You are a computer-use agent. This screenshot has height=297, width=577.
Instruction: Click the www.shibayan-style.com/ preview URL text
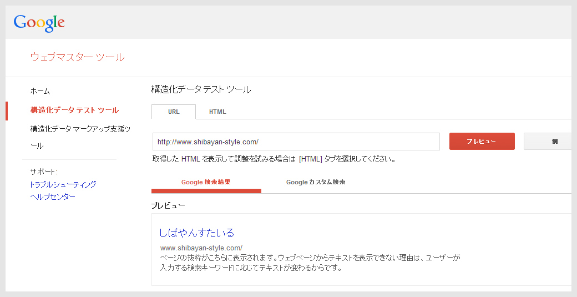coord(201,248)
